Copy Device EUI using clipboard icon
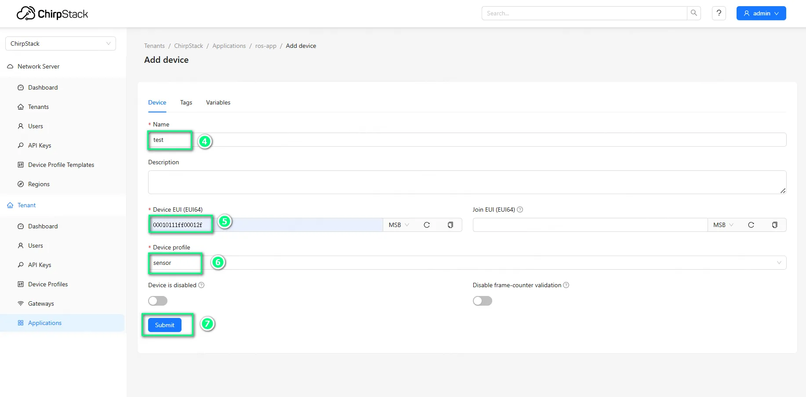806x397 pixels. tap(450, 225)
